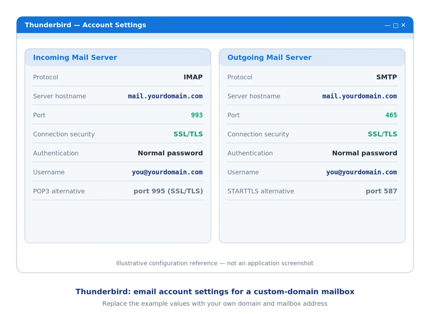Click the port 587 value
The width and height of the screenshot is (430, 314).
pos(381,191)
